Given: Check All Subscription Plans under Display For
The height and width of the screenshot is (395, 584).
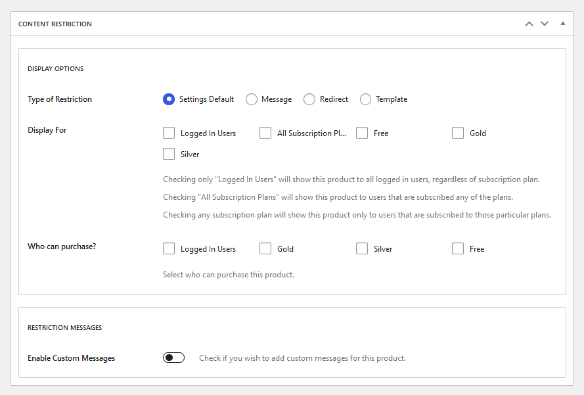Looking at the screenshot, I should coord(265,133).
